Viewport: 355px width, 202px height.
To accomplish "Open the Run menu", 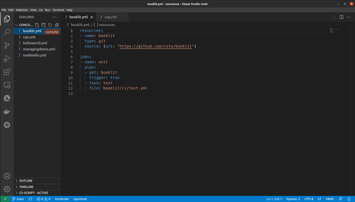I will coord(48,10).
